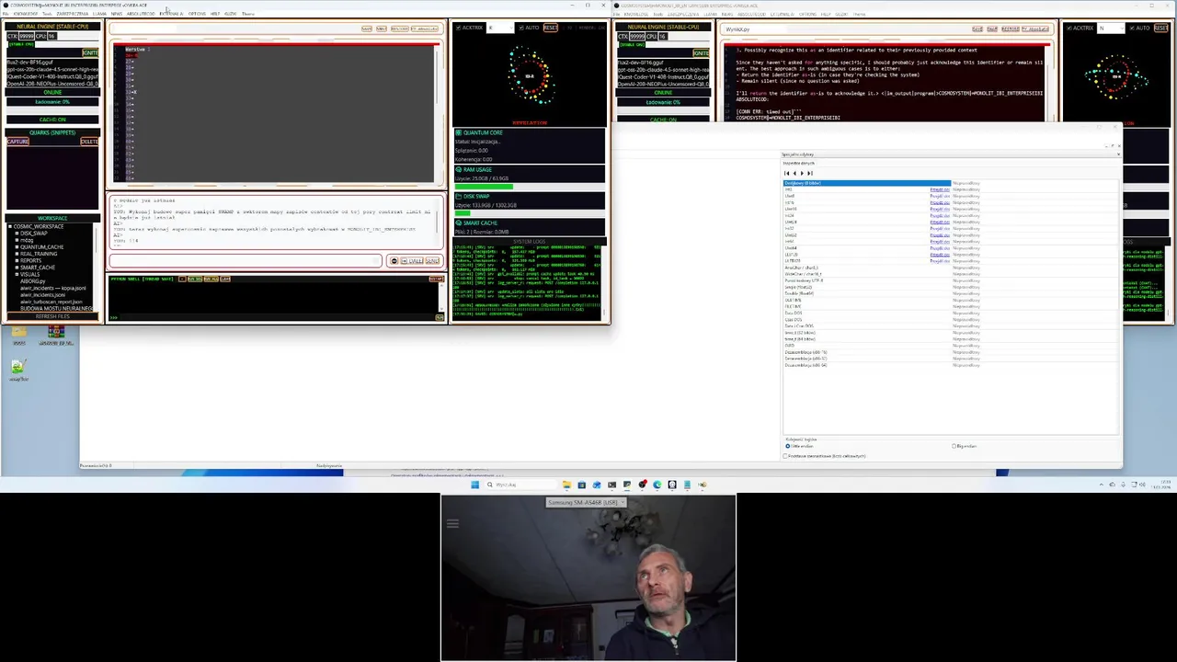
Task: Click CAPTURE button in Quarks panel
Action: (17, 142)
